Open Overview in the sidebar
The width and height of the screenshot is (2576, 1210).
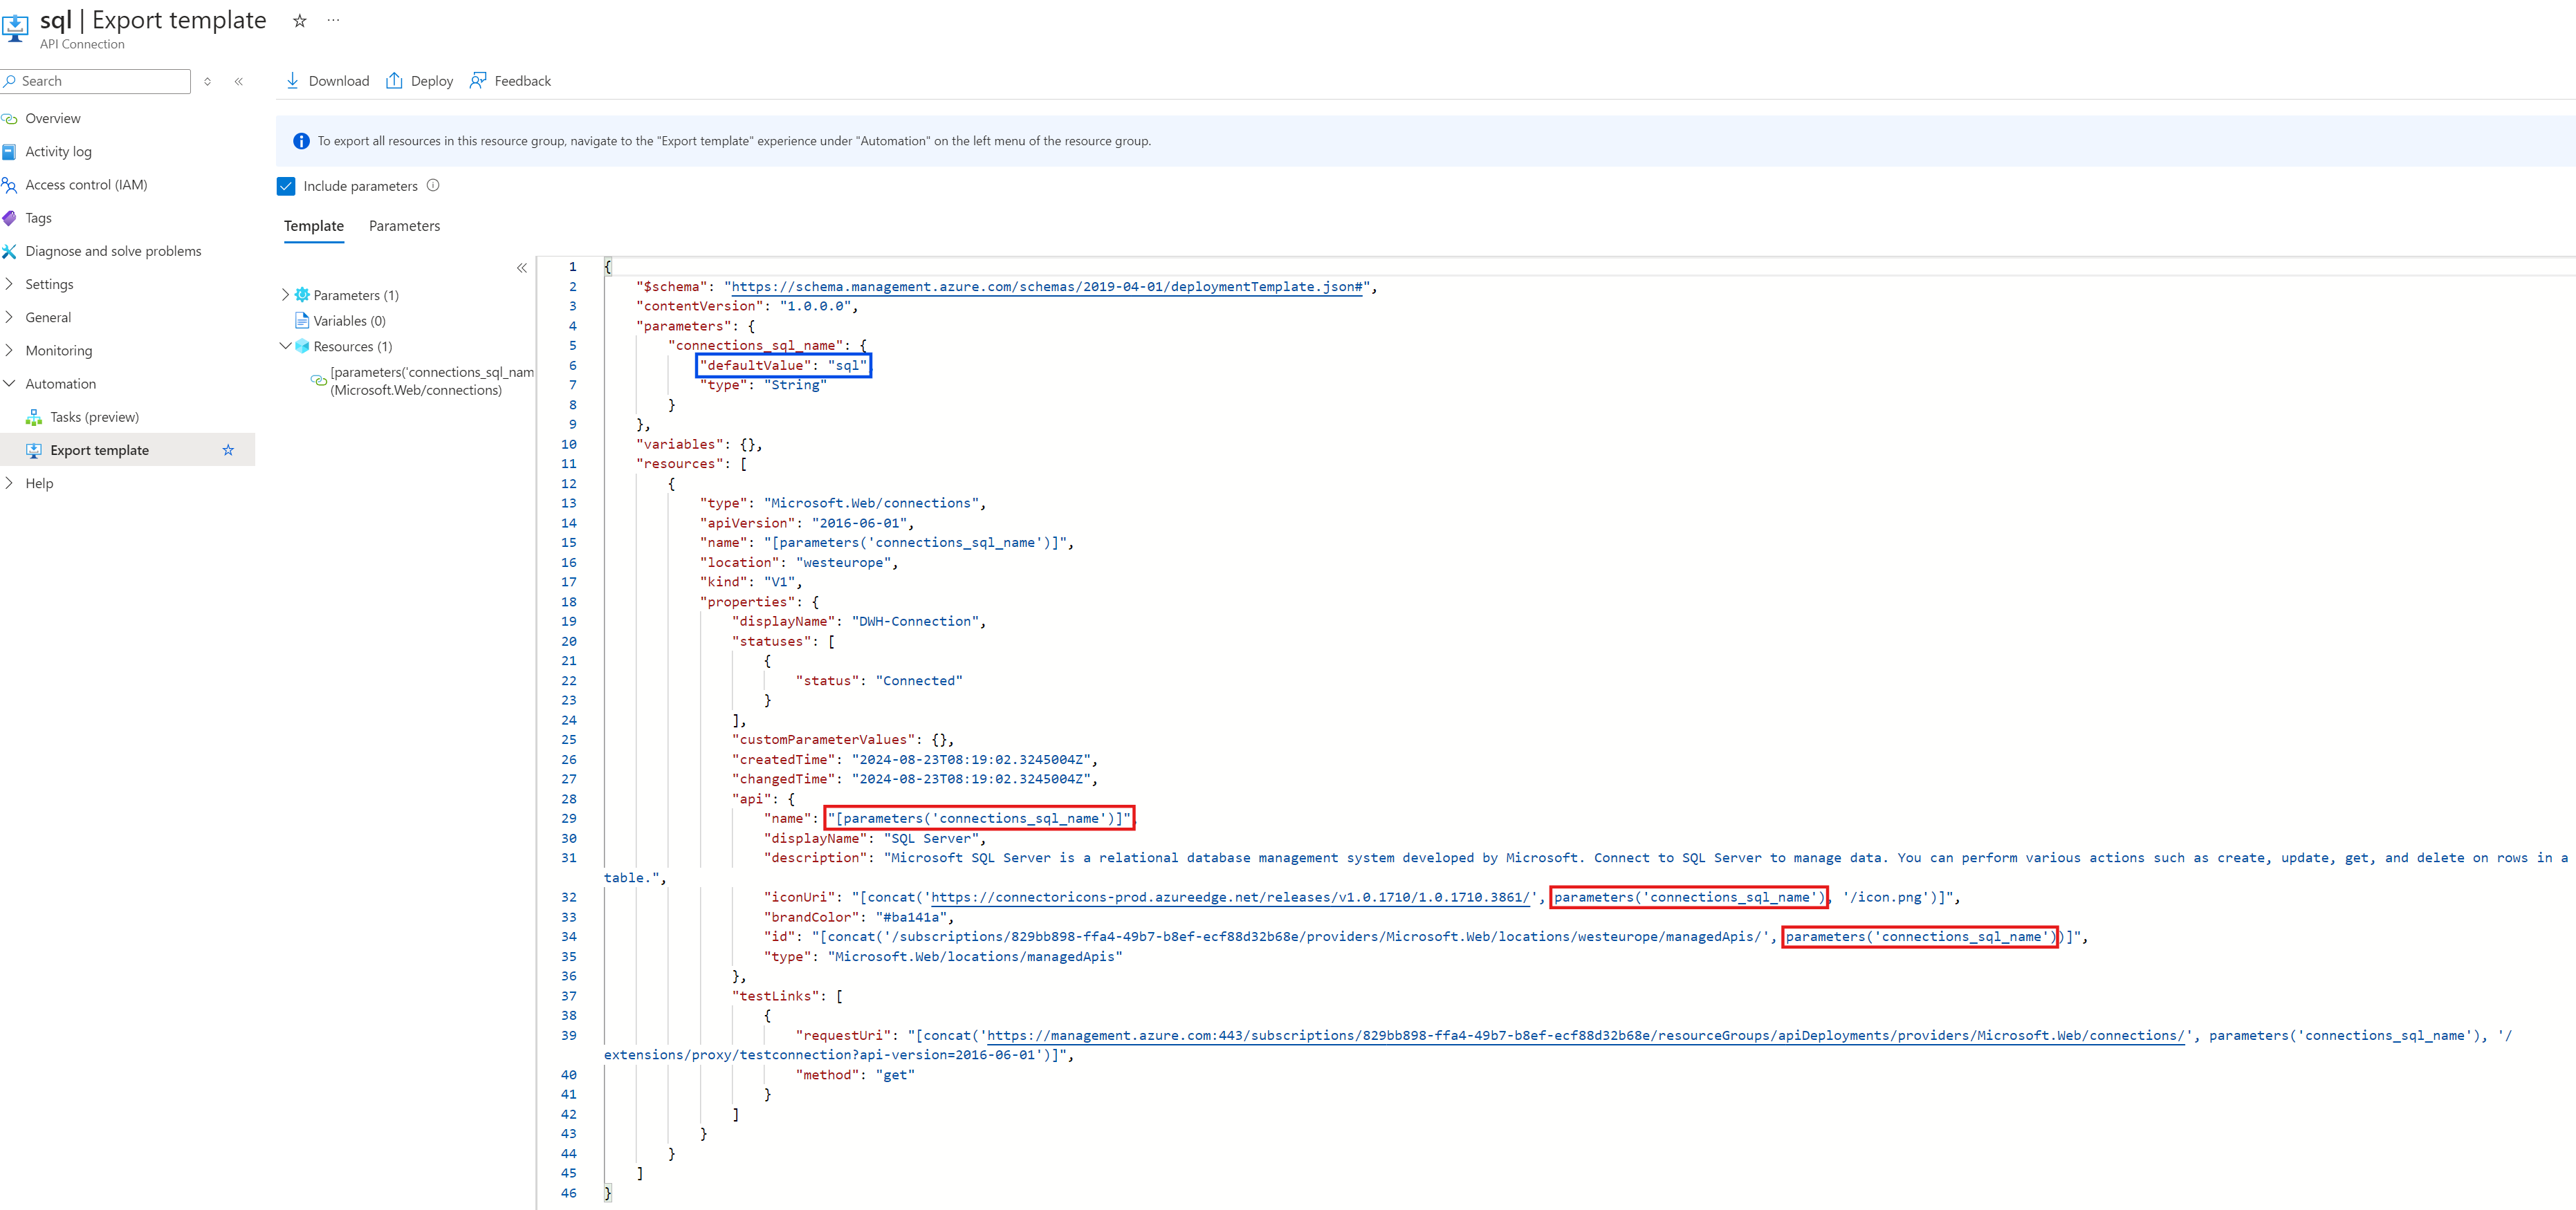coord(53,118)
